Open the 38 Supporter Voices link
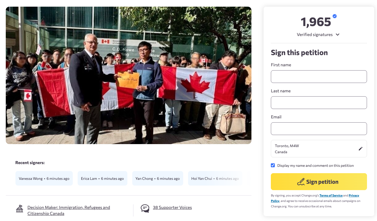Screen dimensions: 377x221 pos(172,207)
